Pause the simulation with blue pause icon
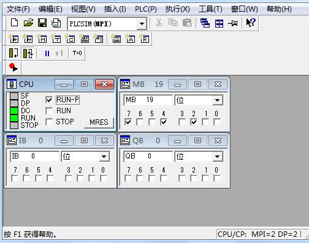This screenshot has width=309, height=243. (x=47, y=53)
